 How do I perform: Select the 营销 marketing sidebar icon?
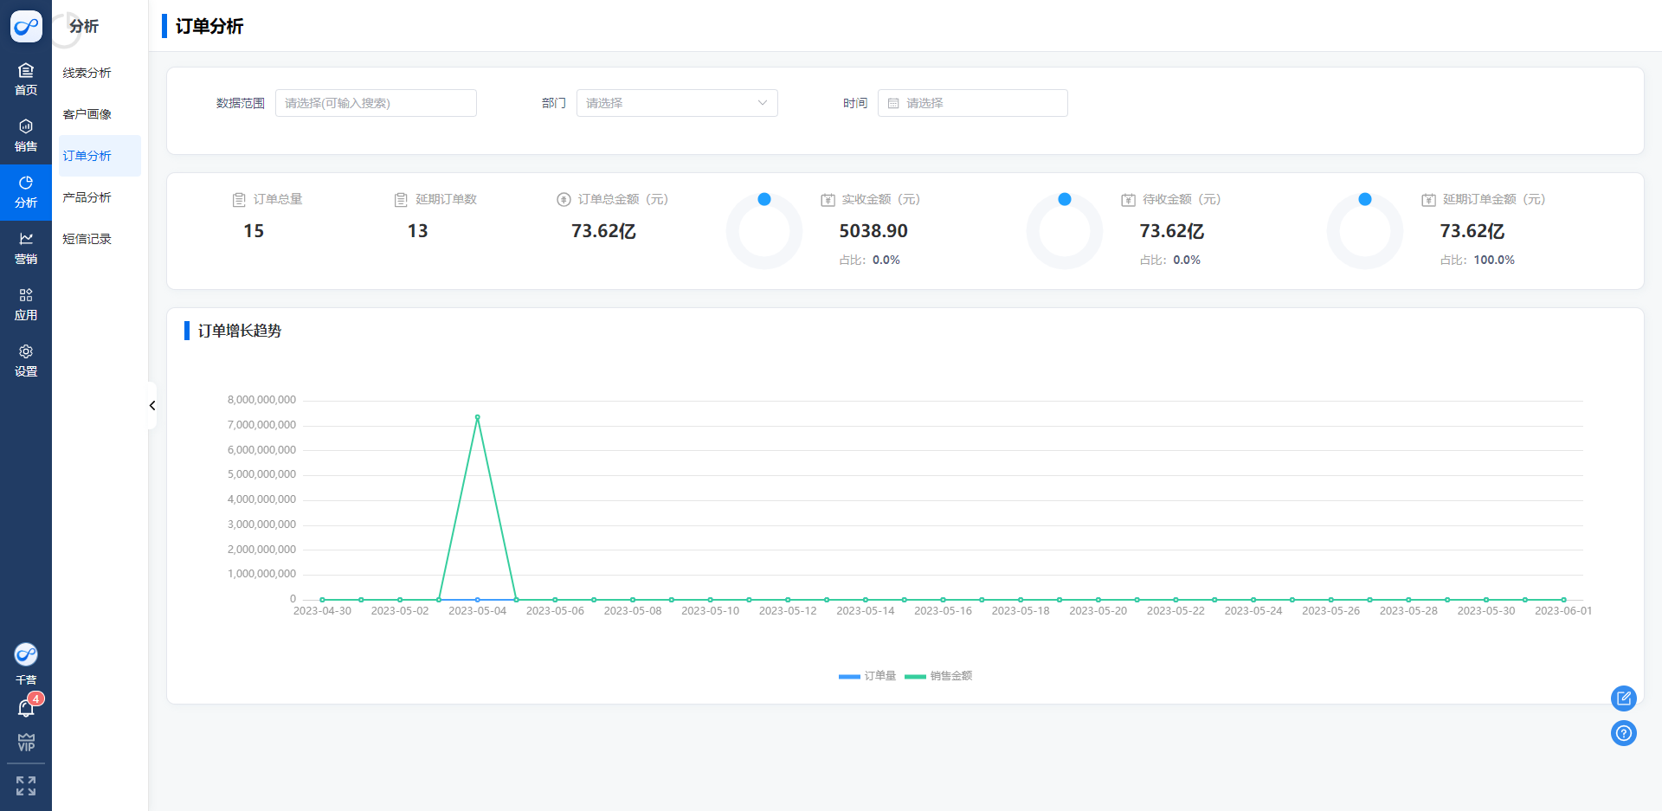point(26,248)
